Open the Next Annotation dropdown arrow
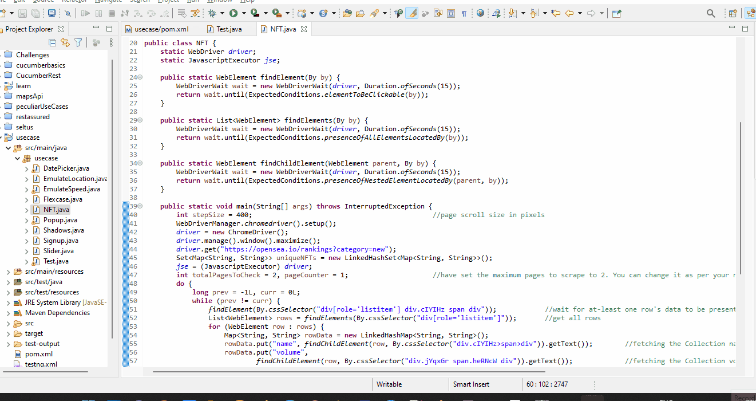Image resolution: width=756 pixels, height=401 pixels. click(523, 13)
